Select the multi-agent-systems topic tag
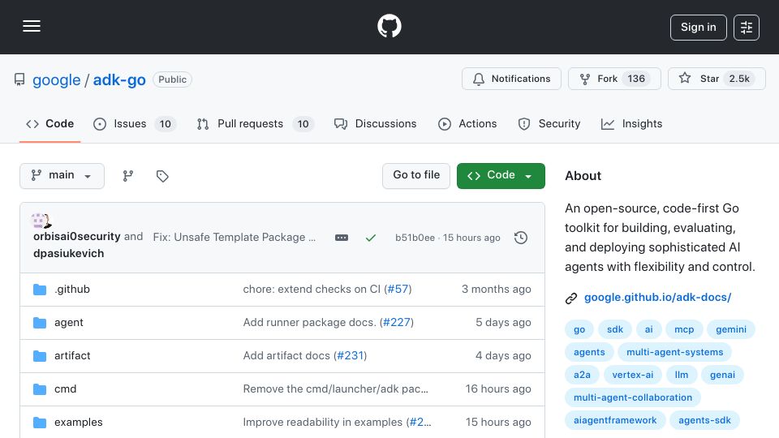The height and width of the screenshot is (438, 779). click(x=674, y=352)
